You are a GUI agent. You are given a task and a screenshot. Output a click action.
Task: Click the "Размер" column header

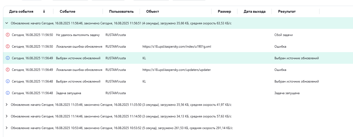click(x=224, y=11)
